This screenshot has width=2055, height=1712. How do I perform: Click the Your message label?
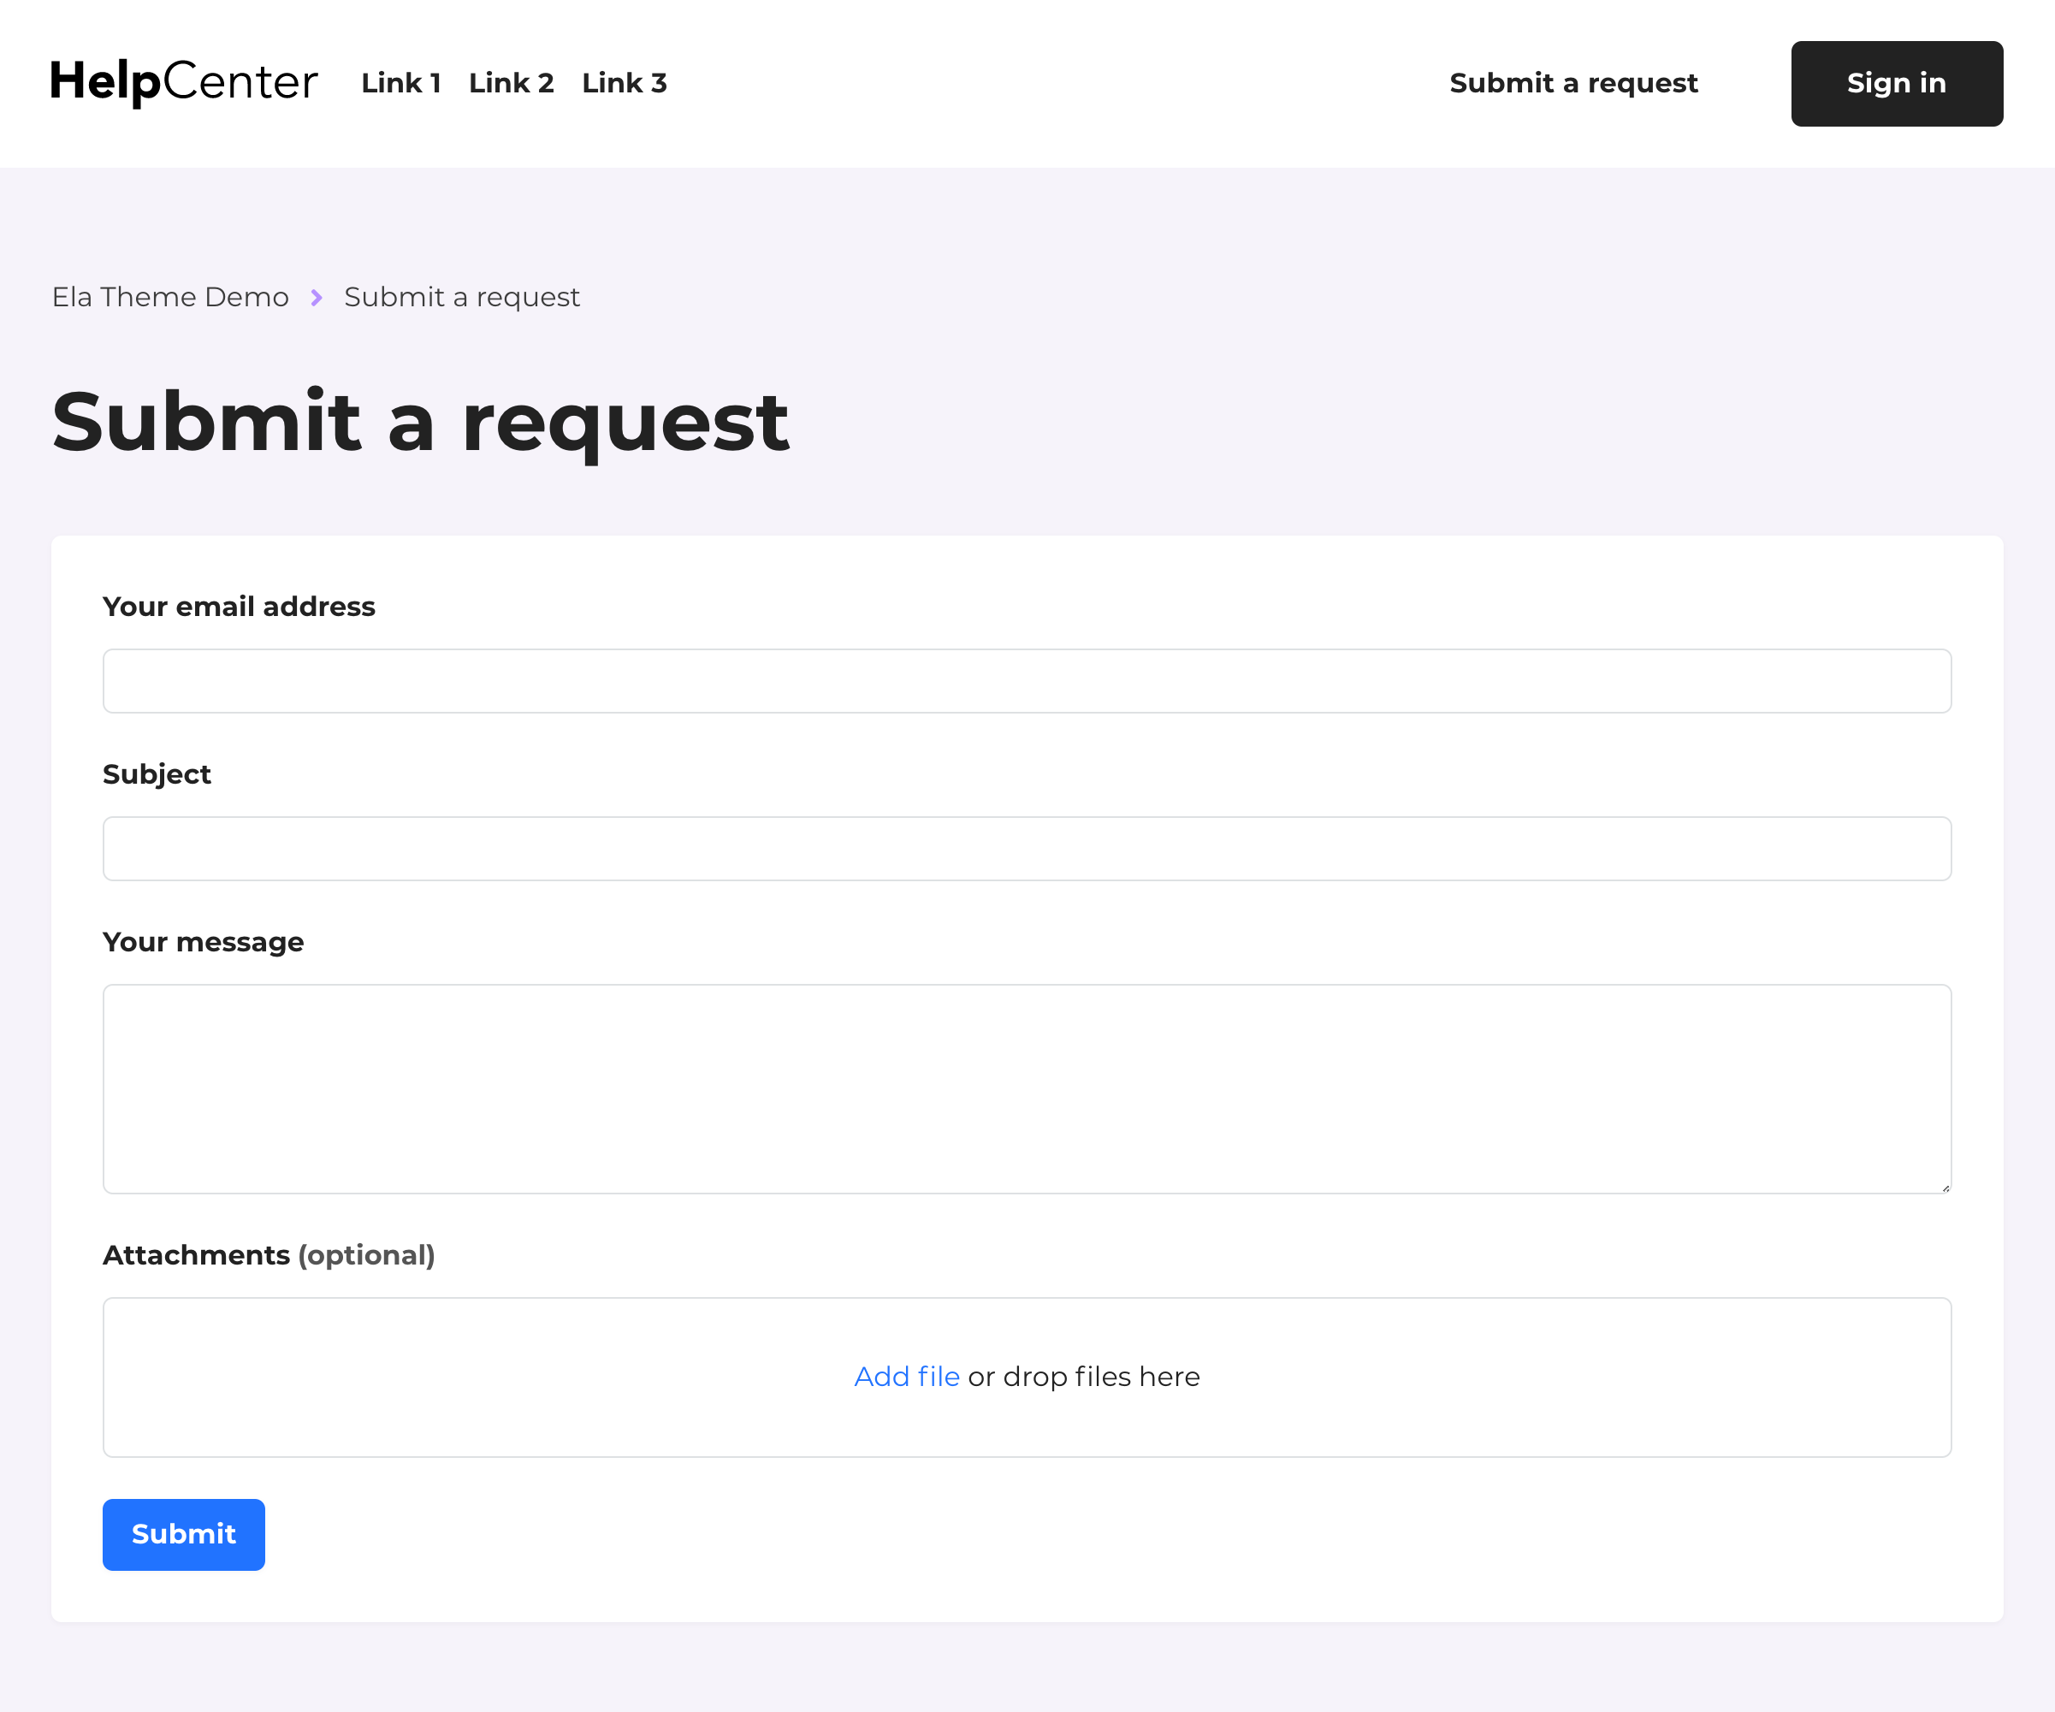coord(203,942)
